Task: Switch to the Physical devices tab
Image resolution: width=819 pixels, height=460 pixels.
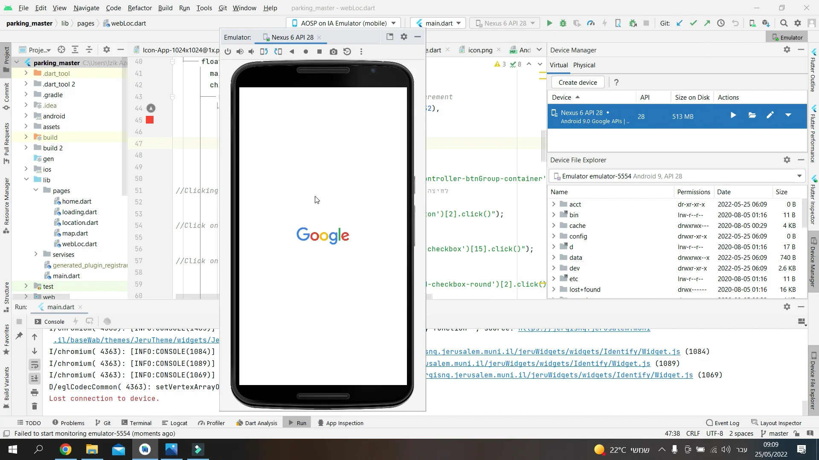Action: pyautogui.click(x=584, y=65)
